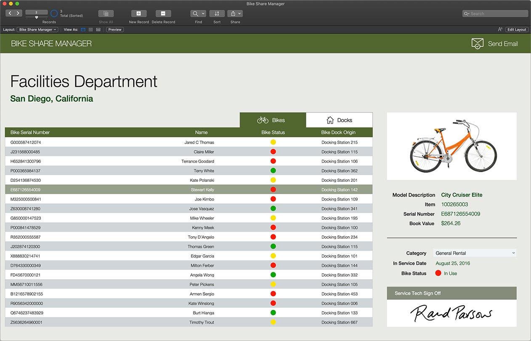Select the name Kenny Meek
The height and width of the screenshot is (341, 531).
(203, 227)
